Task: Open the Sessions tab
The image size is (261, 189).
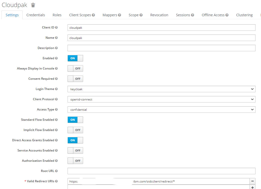Action: point(183,15)
